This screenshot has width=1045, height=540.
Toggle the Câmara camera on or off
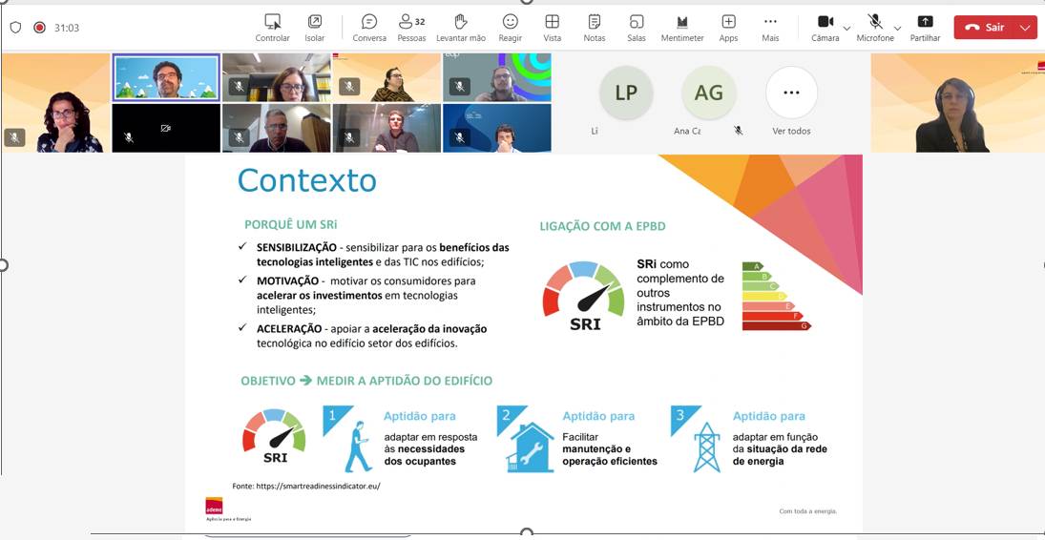point(826,28)
